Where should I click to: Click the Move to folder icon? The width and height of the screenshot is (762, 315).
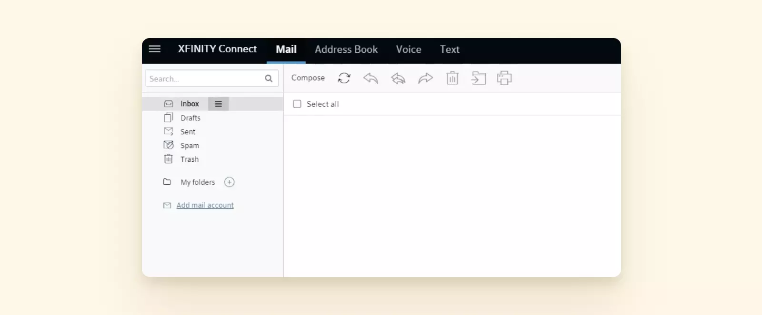(479, 78)
